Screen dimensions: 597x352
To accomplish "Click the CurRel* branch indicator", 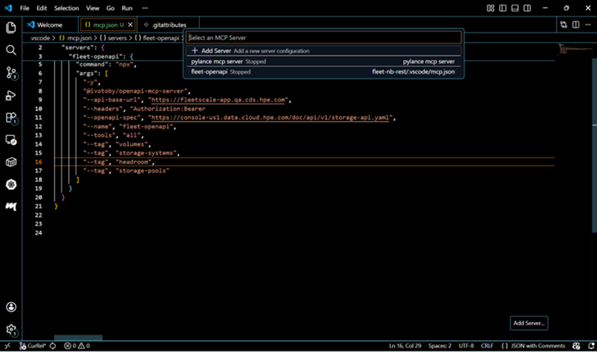I will pyautogui.click(x=32, y=345).
